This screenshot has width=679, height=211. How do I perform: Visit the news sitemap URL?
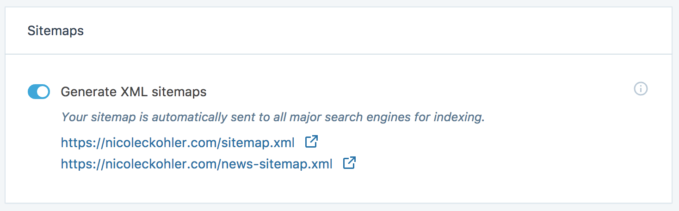(x=197, y=164)
